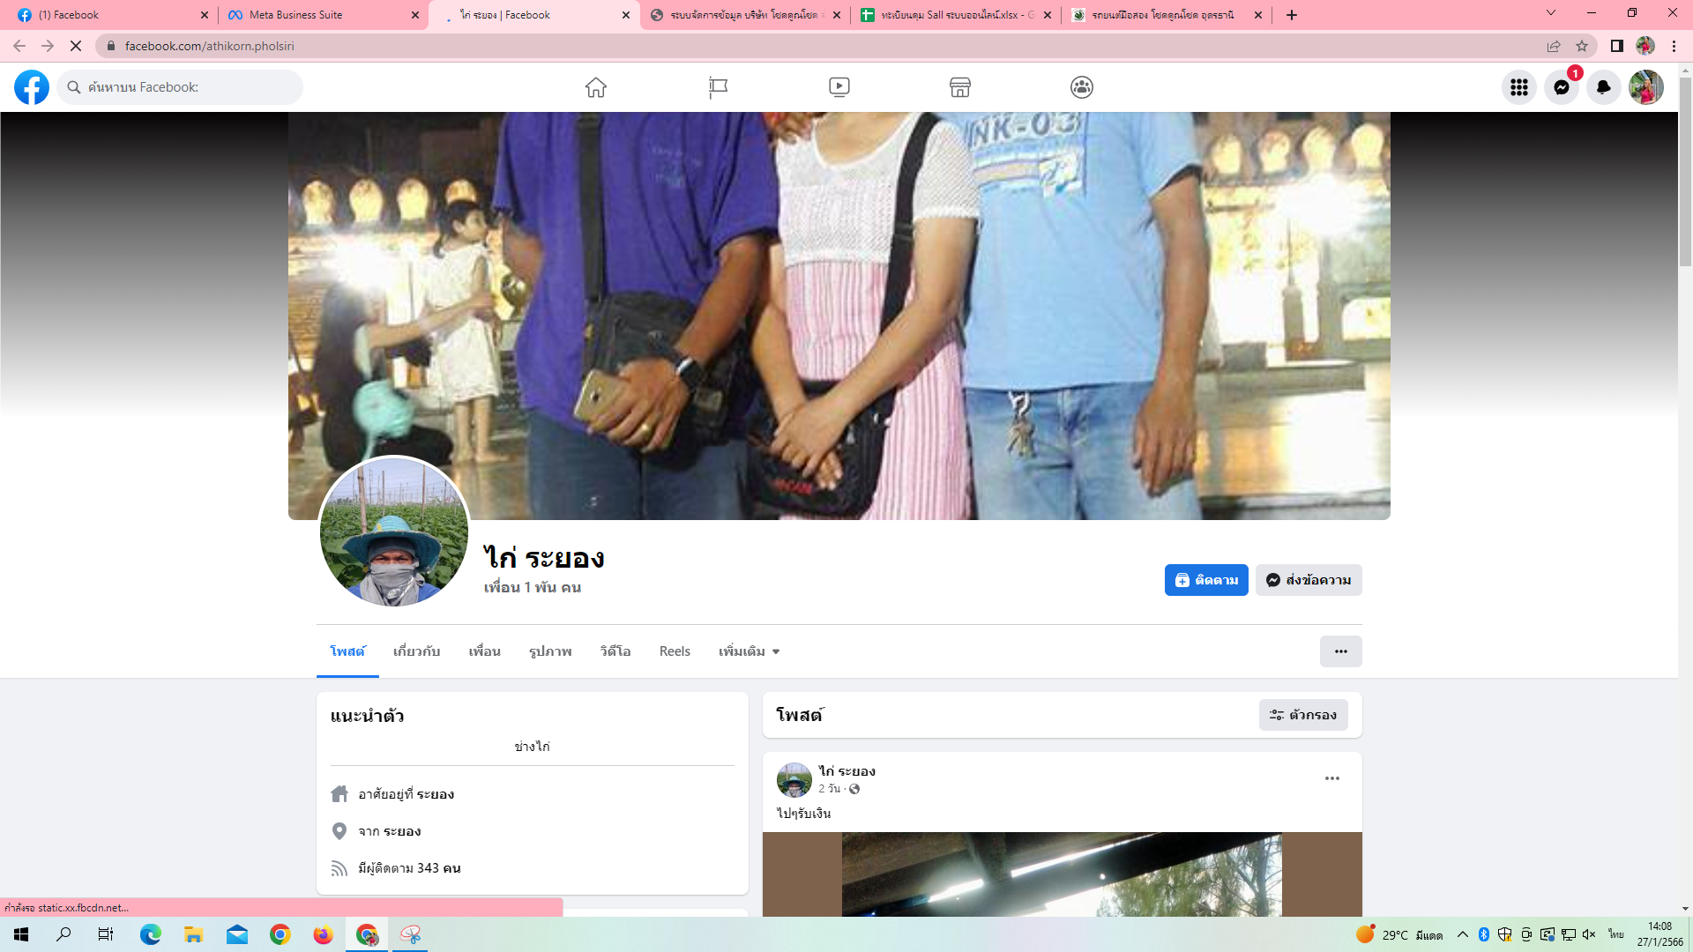Switch to the เกี่ยวกับ profile tab
The height and width of the screenshot is (952, 1693).
pyautogui.click(x=416, y=651)
